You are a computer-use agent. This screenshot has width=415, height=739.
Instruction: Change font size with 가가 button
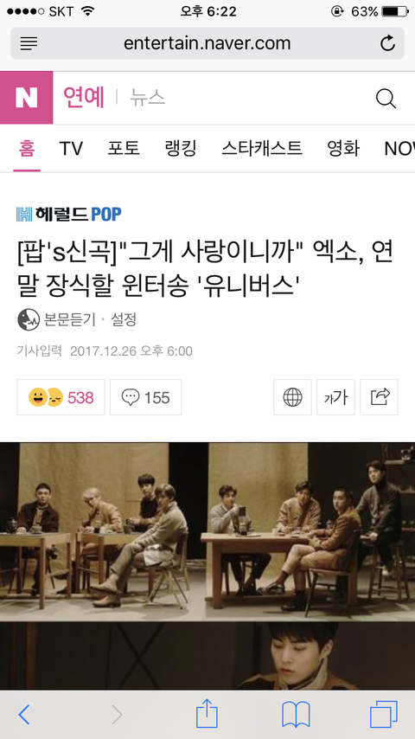tap(335, 397)
